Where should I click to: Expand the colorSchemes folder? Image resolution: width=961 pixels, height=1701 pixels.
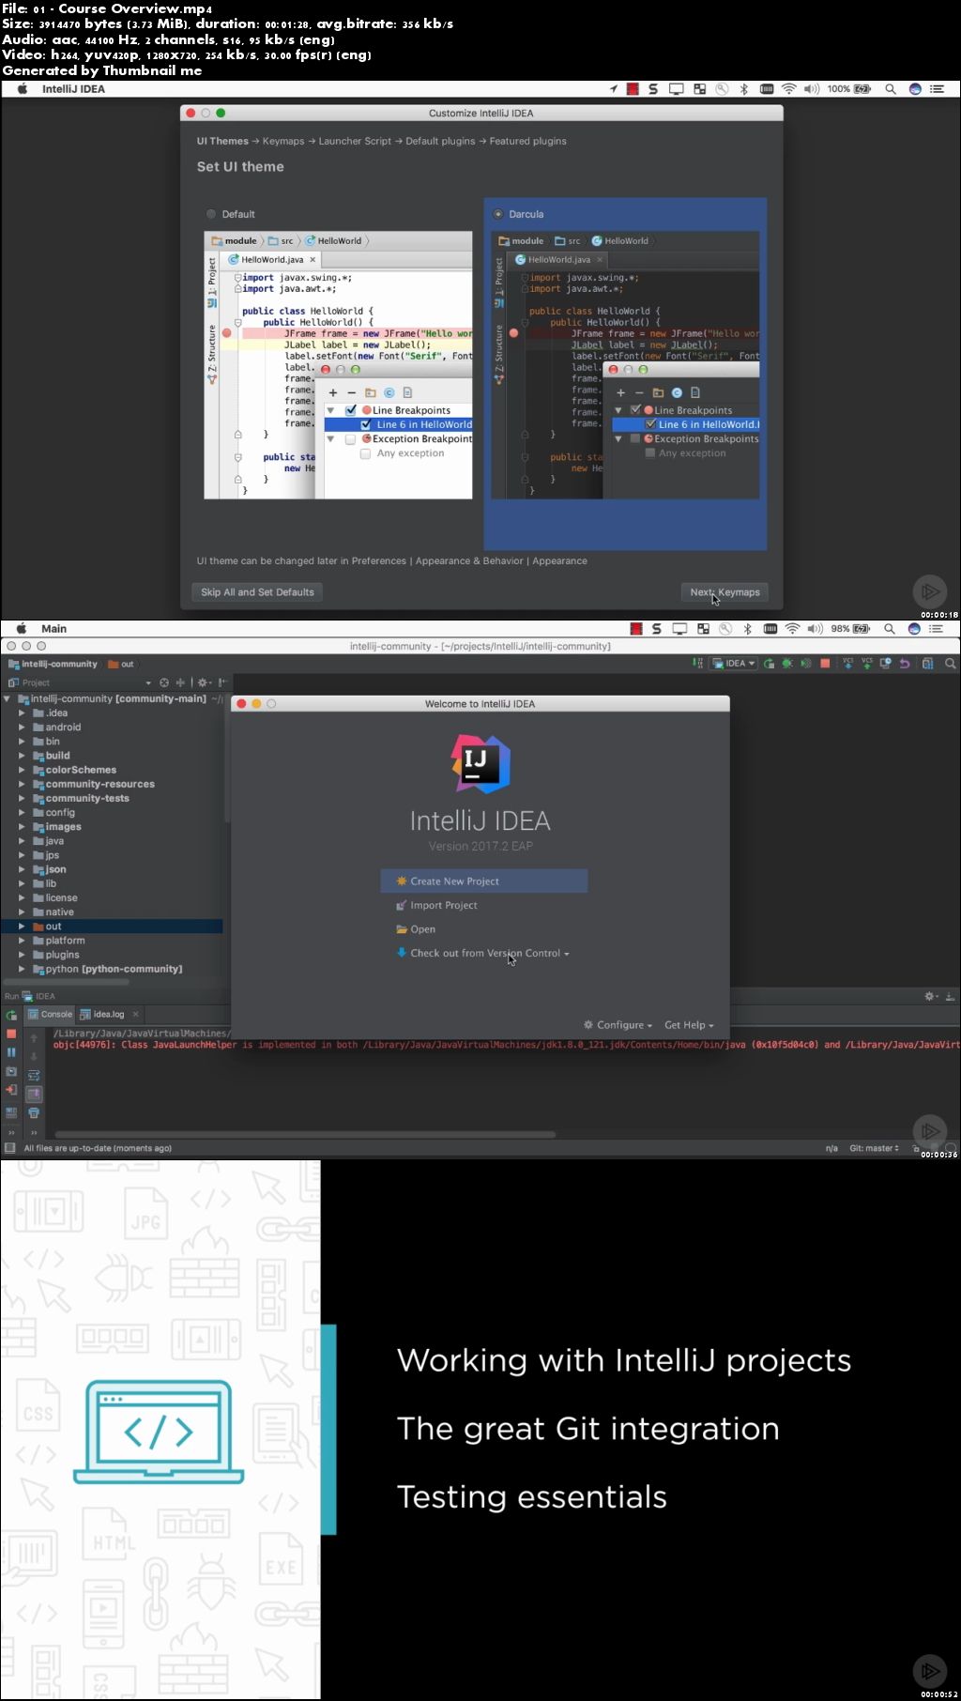(x=22, y=770)
